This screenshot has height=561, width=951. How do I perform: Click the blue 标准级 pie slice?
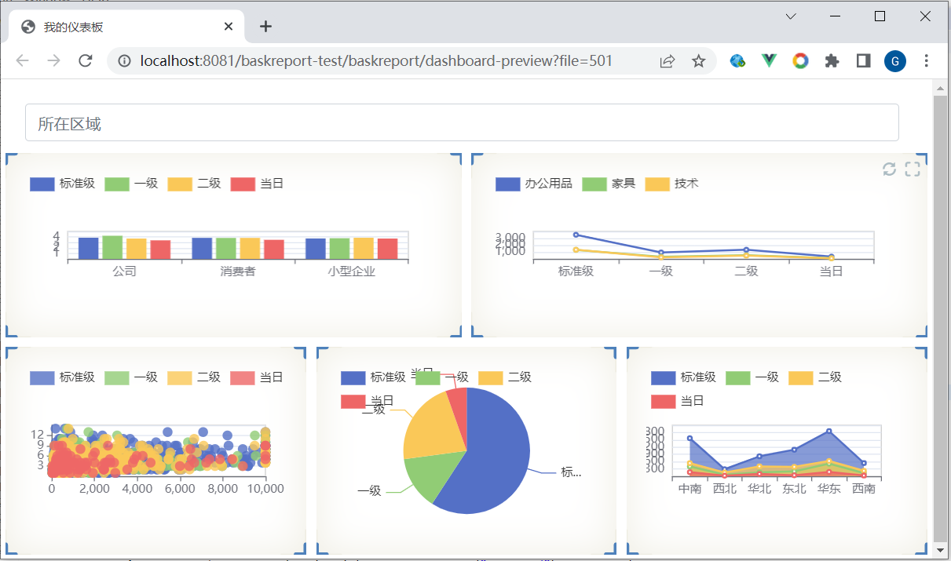[x=491, y=455]
